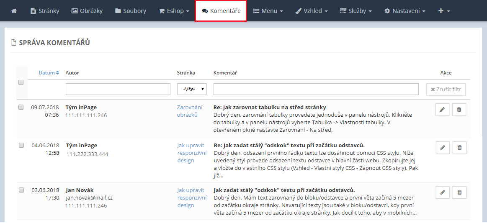Select Jan Novák's comment checkbox
Viewport: 487px width, 223px height.
point(21,190)
